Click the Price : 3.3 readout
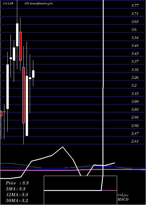The width and height of the screenshot is (146, 205). [17, 183]
